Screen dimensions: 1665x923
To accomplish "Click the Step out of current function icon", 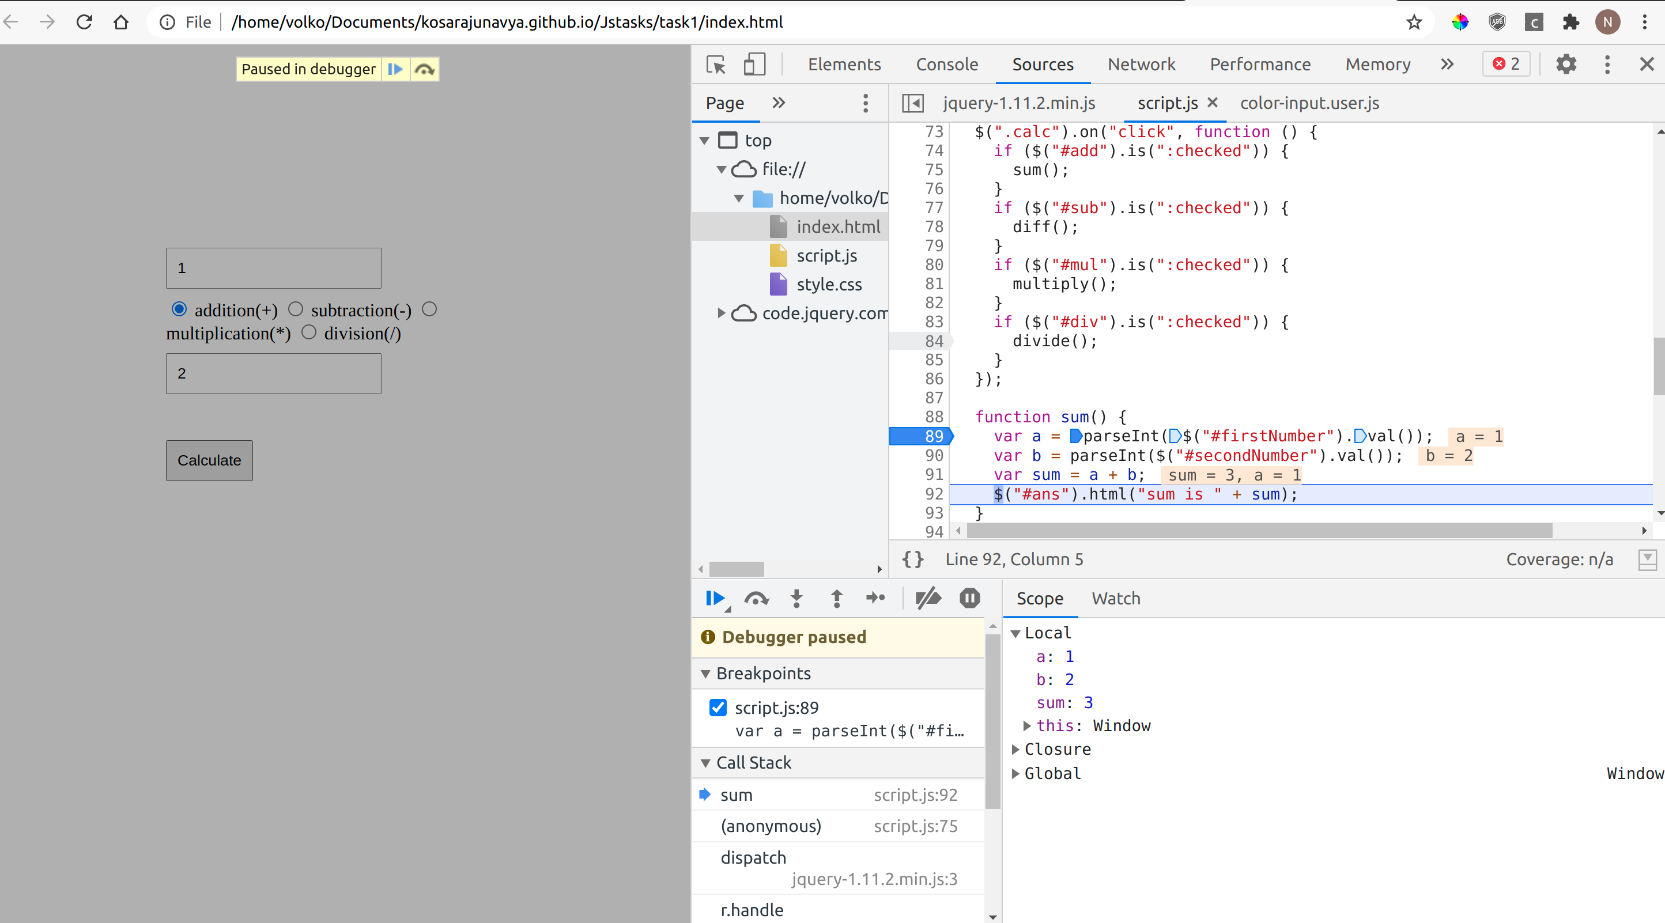I will 836,598.
